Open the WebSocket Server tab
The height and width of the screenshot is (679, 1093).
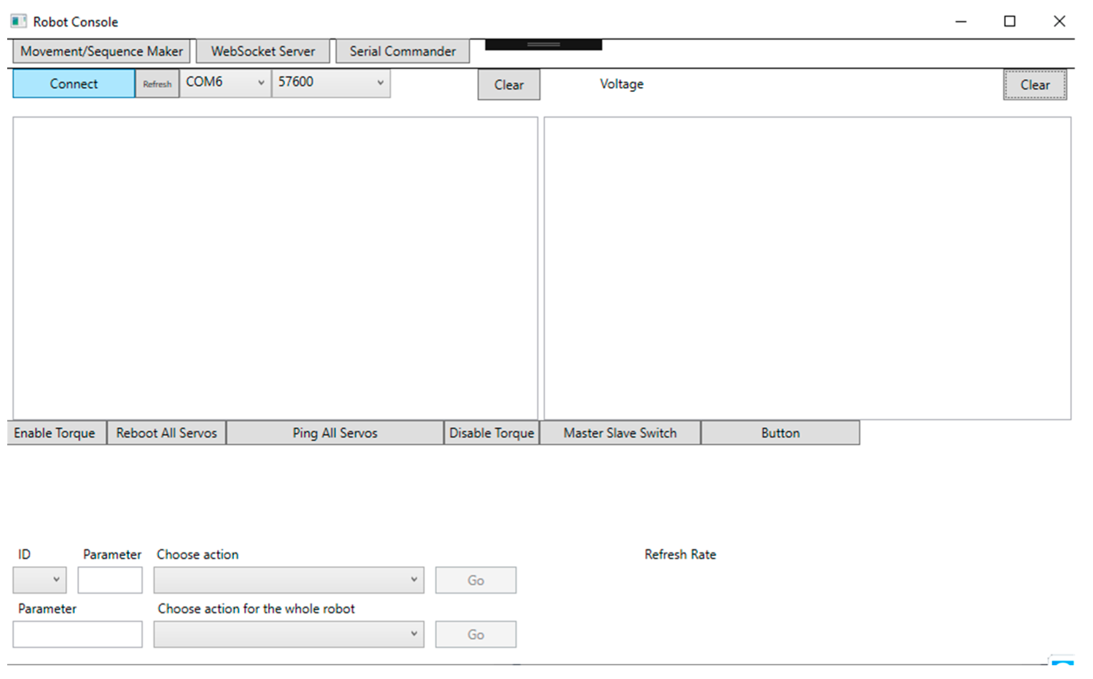(x=263, y=51)
